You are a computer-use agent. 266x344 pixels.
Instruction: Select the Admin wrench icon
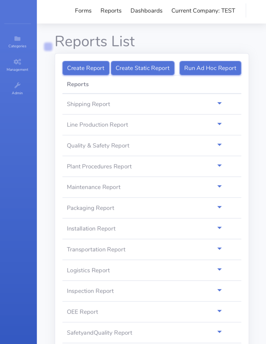click(x=17, y=85)
